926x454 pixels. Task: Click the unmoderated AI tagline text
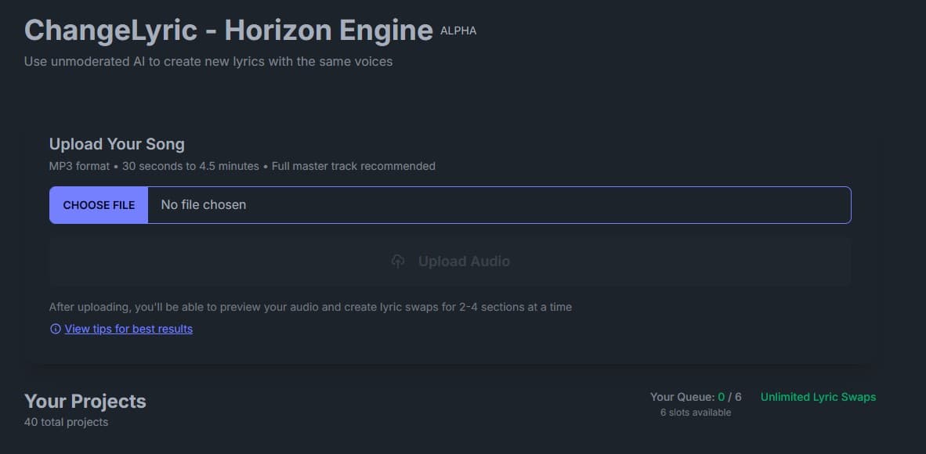coord(208,61)
